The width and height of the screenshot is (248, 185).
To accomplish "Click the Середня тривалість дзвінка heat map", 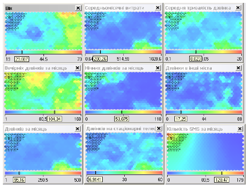I will pos(204,30).
